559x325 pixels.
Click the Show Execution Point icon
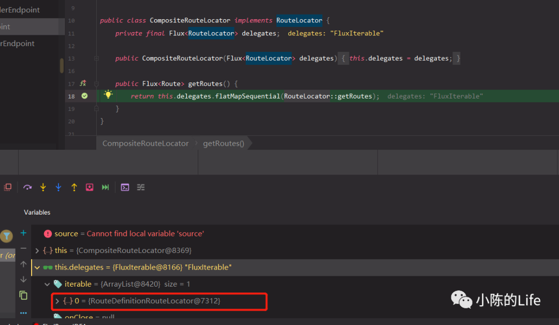point(7,187)
